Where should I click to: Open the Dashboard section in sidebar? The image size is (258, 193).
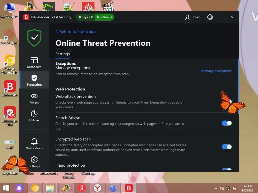34,63
